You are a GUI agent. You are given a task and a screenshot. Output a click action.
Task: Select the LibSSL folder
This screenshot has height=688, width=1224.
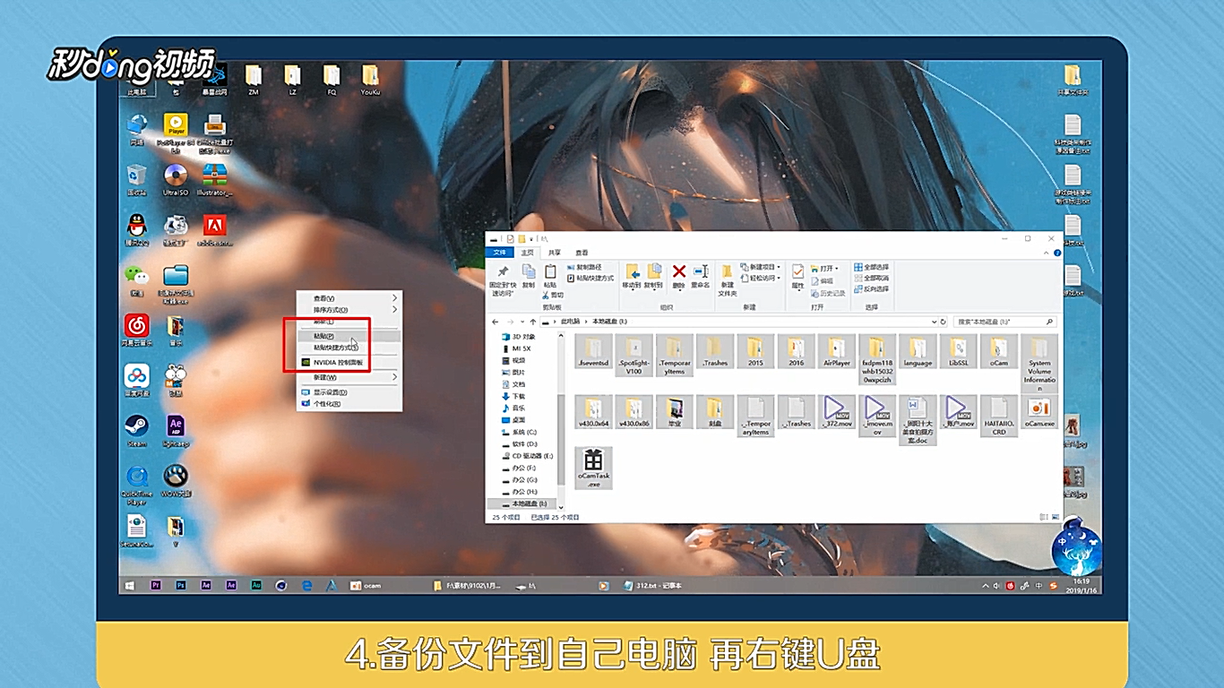coord(958,351)
